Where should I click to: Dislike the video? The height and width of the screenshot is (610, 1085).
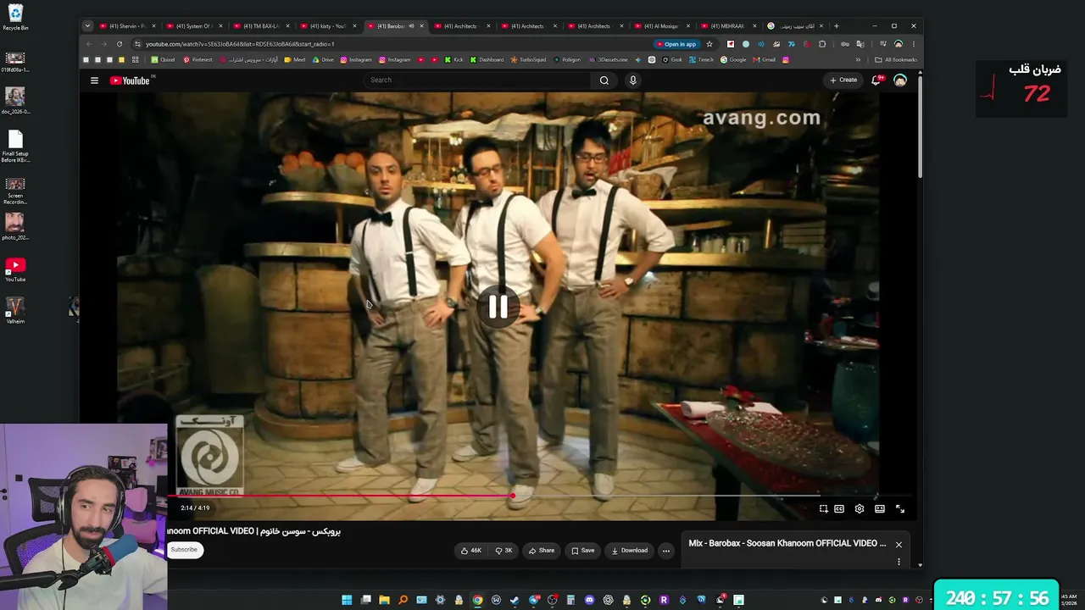(504, 551)
